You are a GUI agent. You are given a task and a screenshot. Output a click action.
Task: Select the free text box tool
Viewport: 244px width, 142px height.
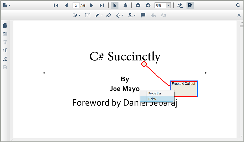coord(88,15)
